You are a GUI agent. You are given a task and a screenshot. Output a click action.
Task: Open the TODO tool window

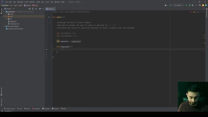point(27,109)
